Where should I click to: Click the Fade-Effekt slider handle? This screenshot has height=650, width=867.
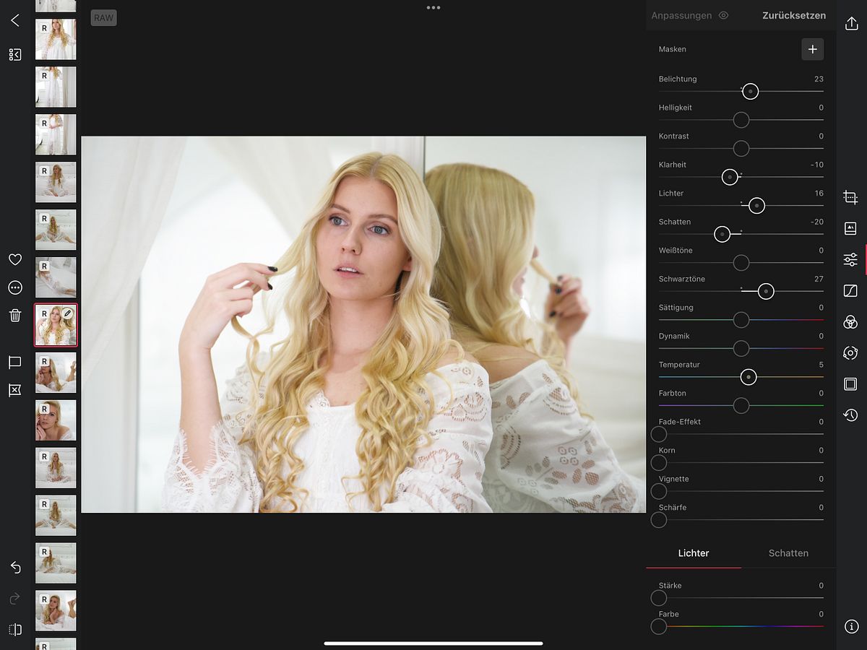point(659,434)
